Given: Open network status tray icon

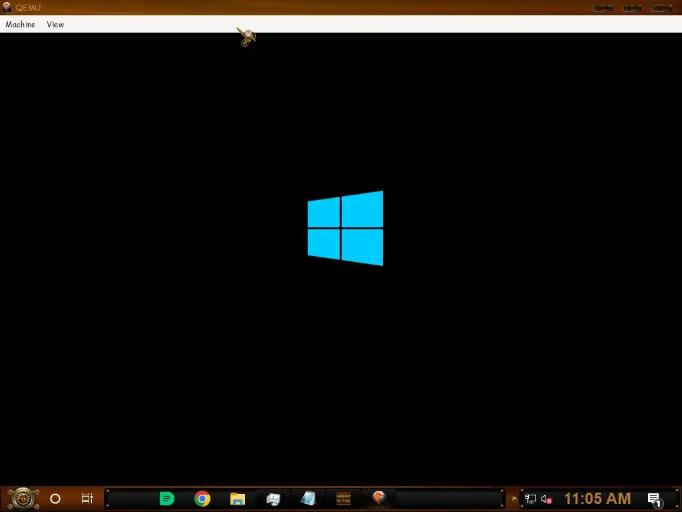Looking at the screenshot, I should [x=531, y=499].
